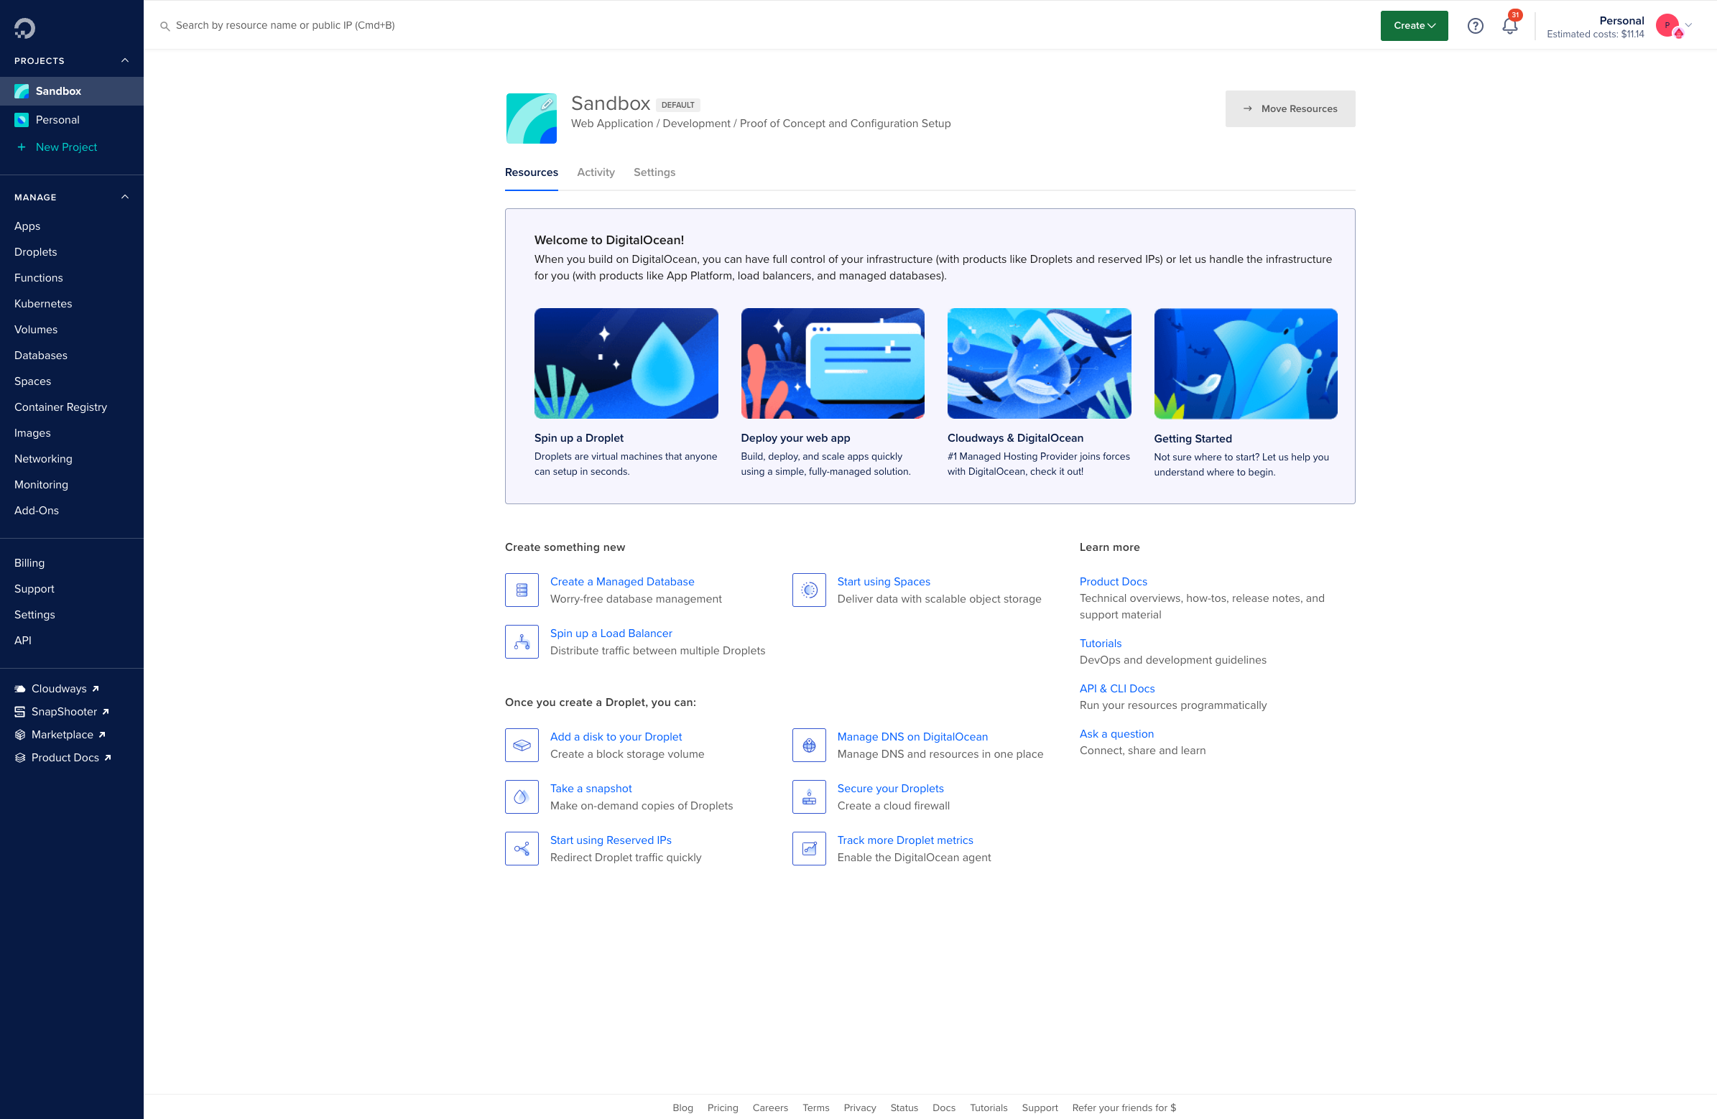
Task: Open Start using Spaces link
Action: coord(884,582)
